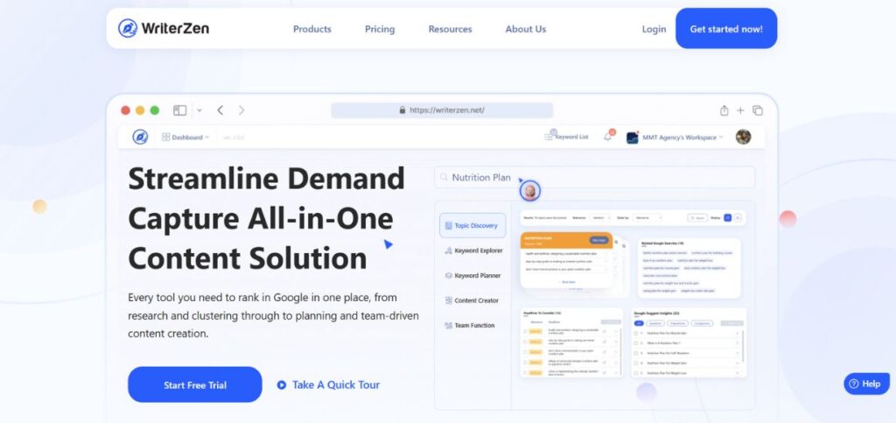Viewport: 896px width, 423px height.
Task: Click the search magnifier icon
Action: [x=444, y=177]
